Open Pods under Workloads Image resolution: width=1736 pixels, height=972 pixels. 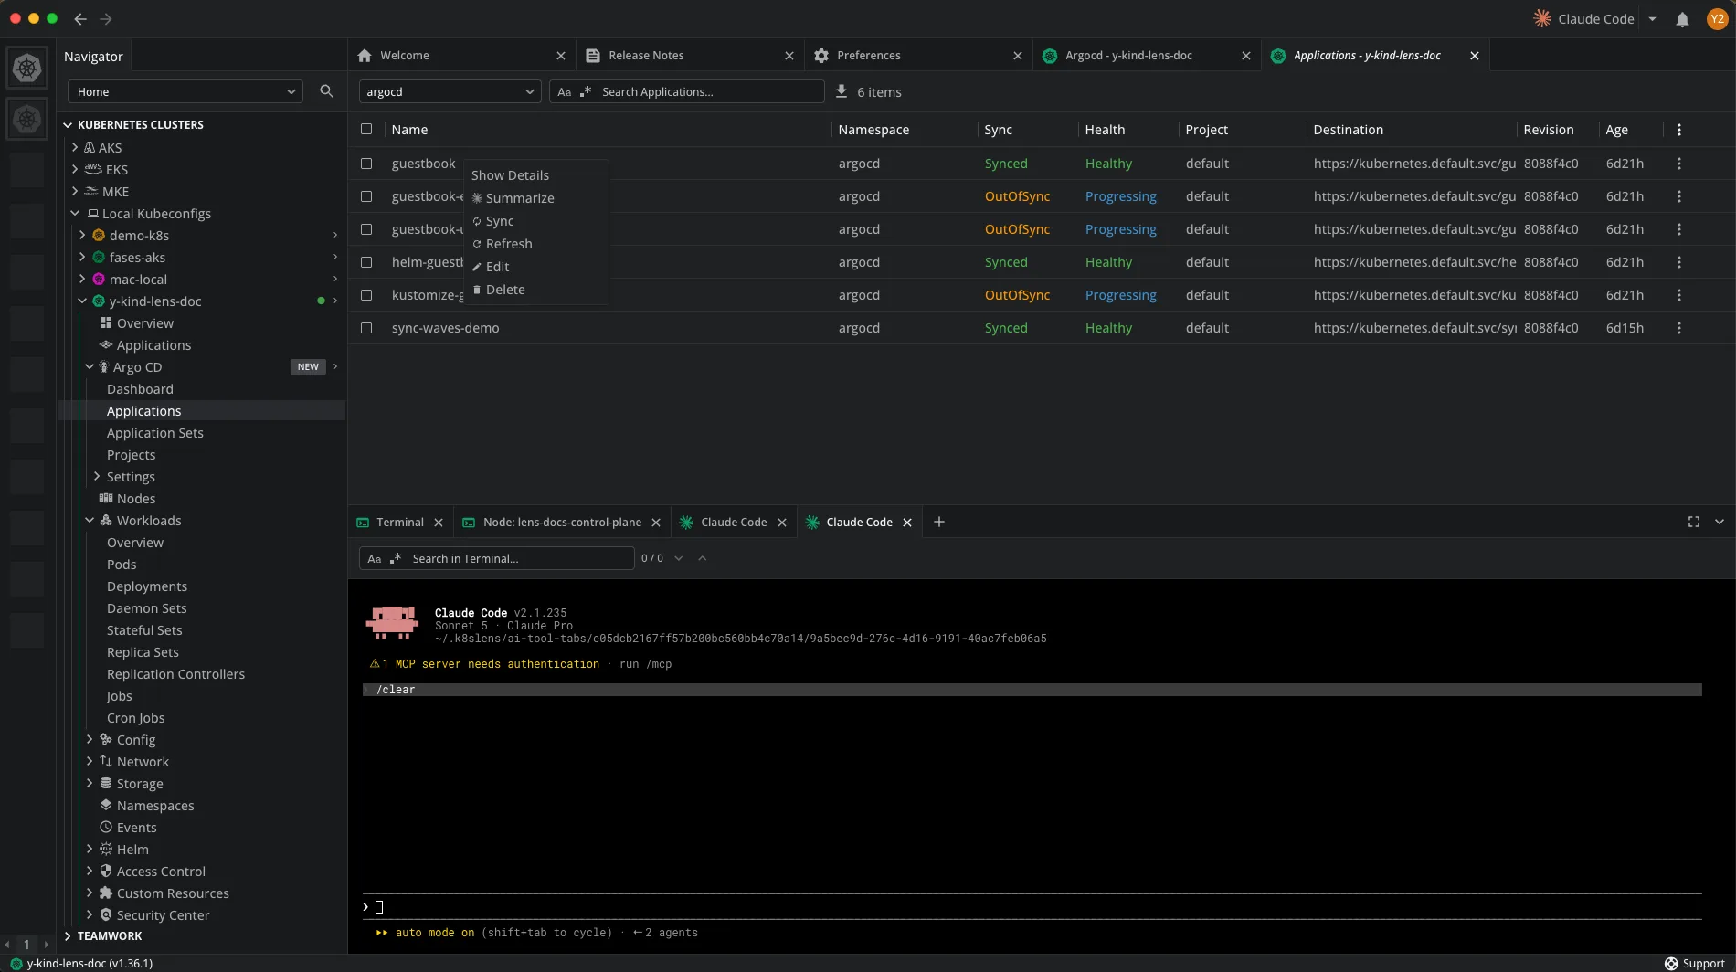pyautogui.click(x=122, y=565)
